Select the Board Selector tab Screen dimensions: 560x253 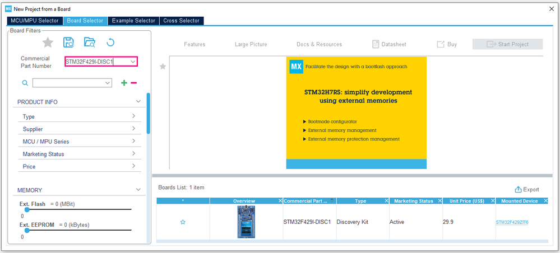85,21
